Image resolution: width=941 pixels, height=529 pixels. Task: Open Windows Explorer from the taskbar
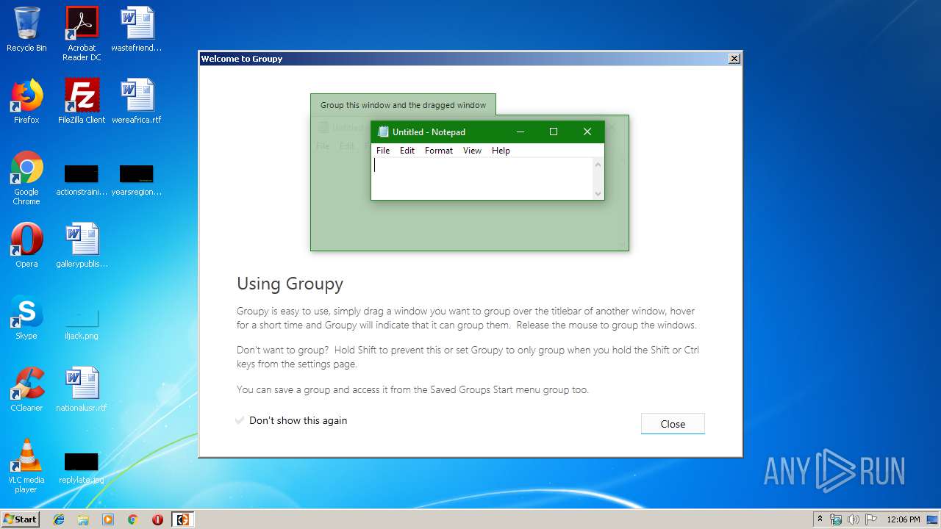[x=83, y=519]
